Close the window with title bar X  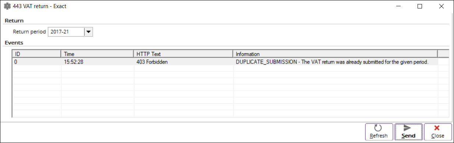441,6
